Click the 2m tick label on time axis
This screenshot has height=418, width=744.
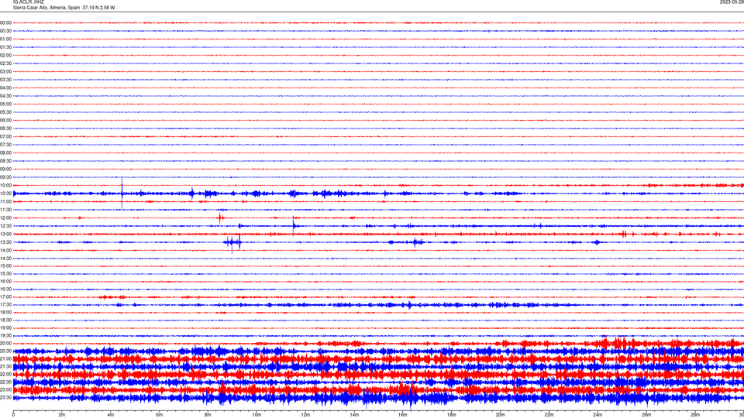(x=62, y=415)
